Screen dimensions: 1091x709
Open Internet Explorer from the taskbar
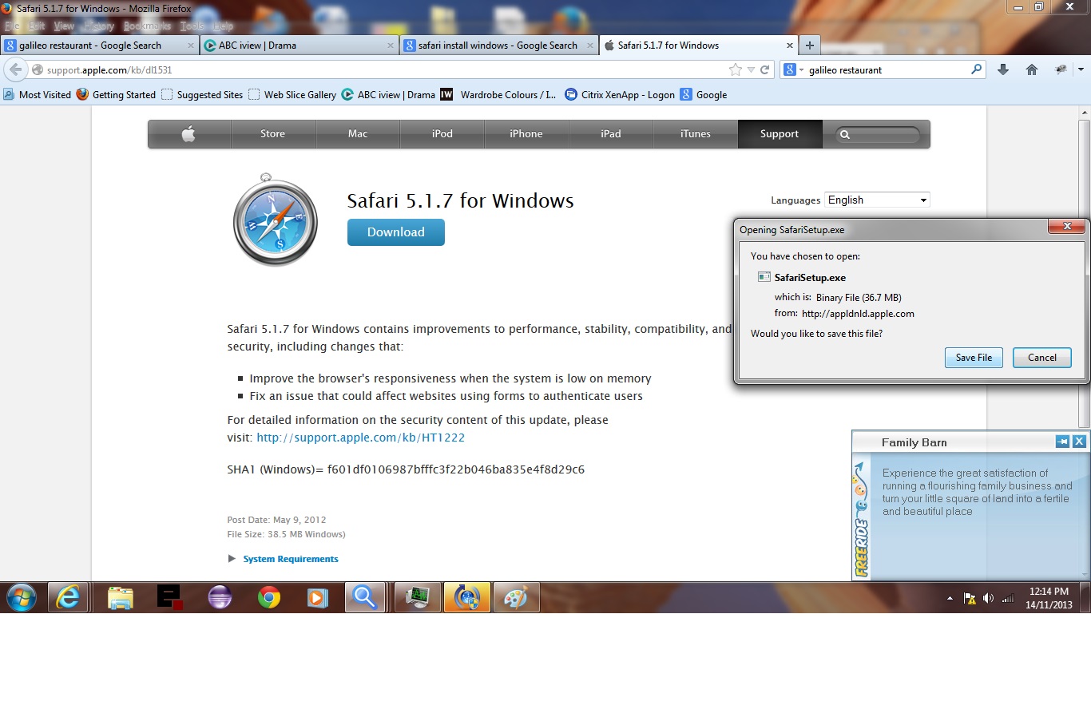click(68, 597)
